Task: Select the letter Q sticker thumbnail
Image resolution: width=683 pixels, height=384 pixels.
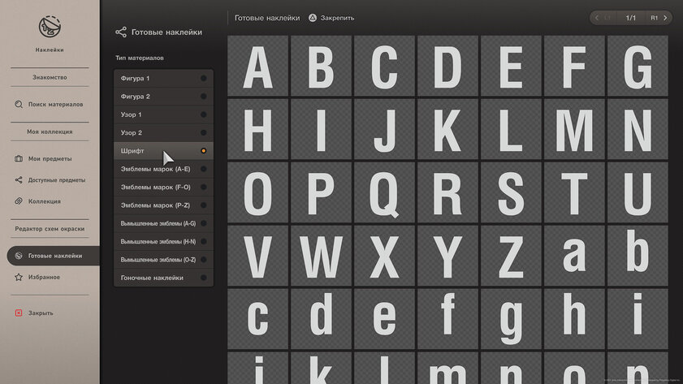Action: tap(384, 192)
